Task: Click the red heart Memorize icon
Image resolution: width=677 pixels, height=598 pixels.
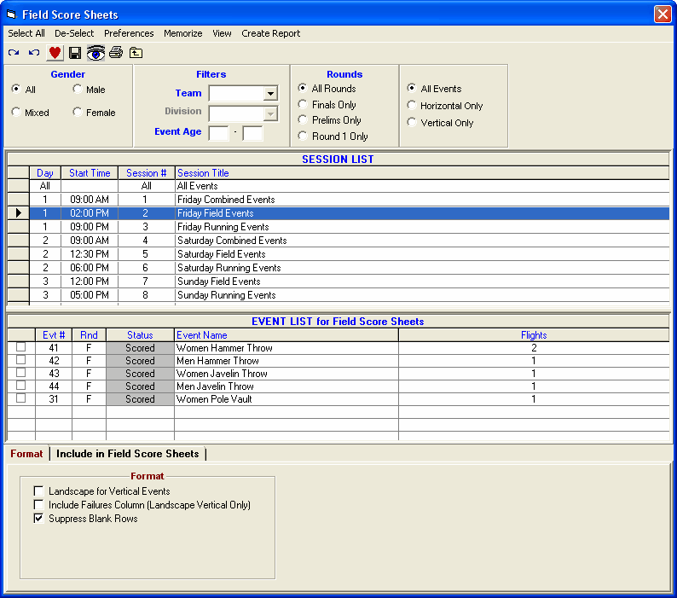Action: [55, 53]
